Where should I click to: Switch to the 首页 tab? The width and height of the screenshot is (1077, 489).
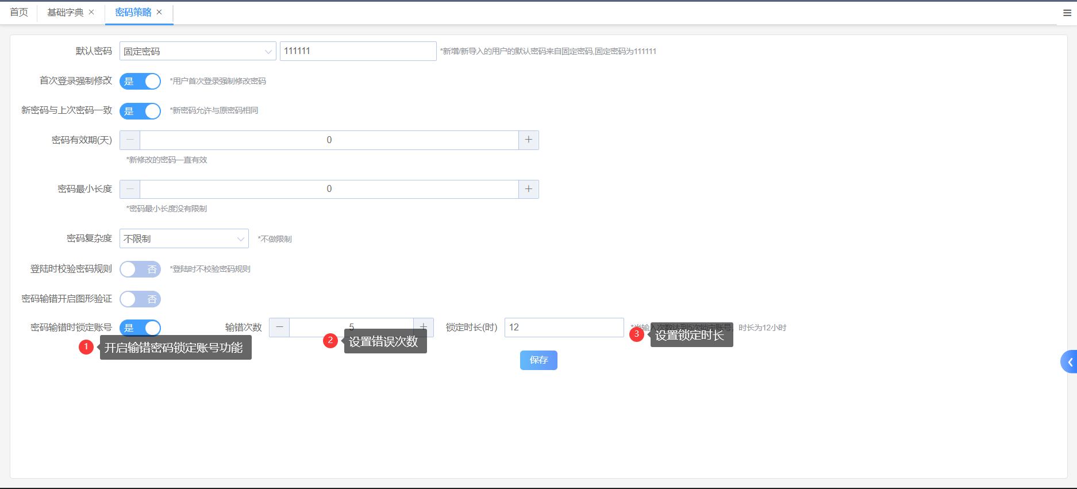click(x=19, y=12)
